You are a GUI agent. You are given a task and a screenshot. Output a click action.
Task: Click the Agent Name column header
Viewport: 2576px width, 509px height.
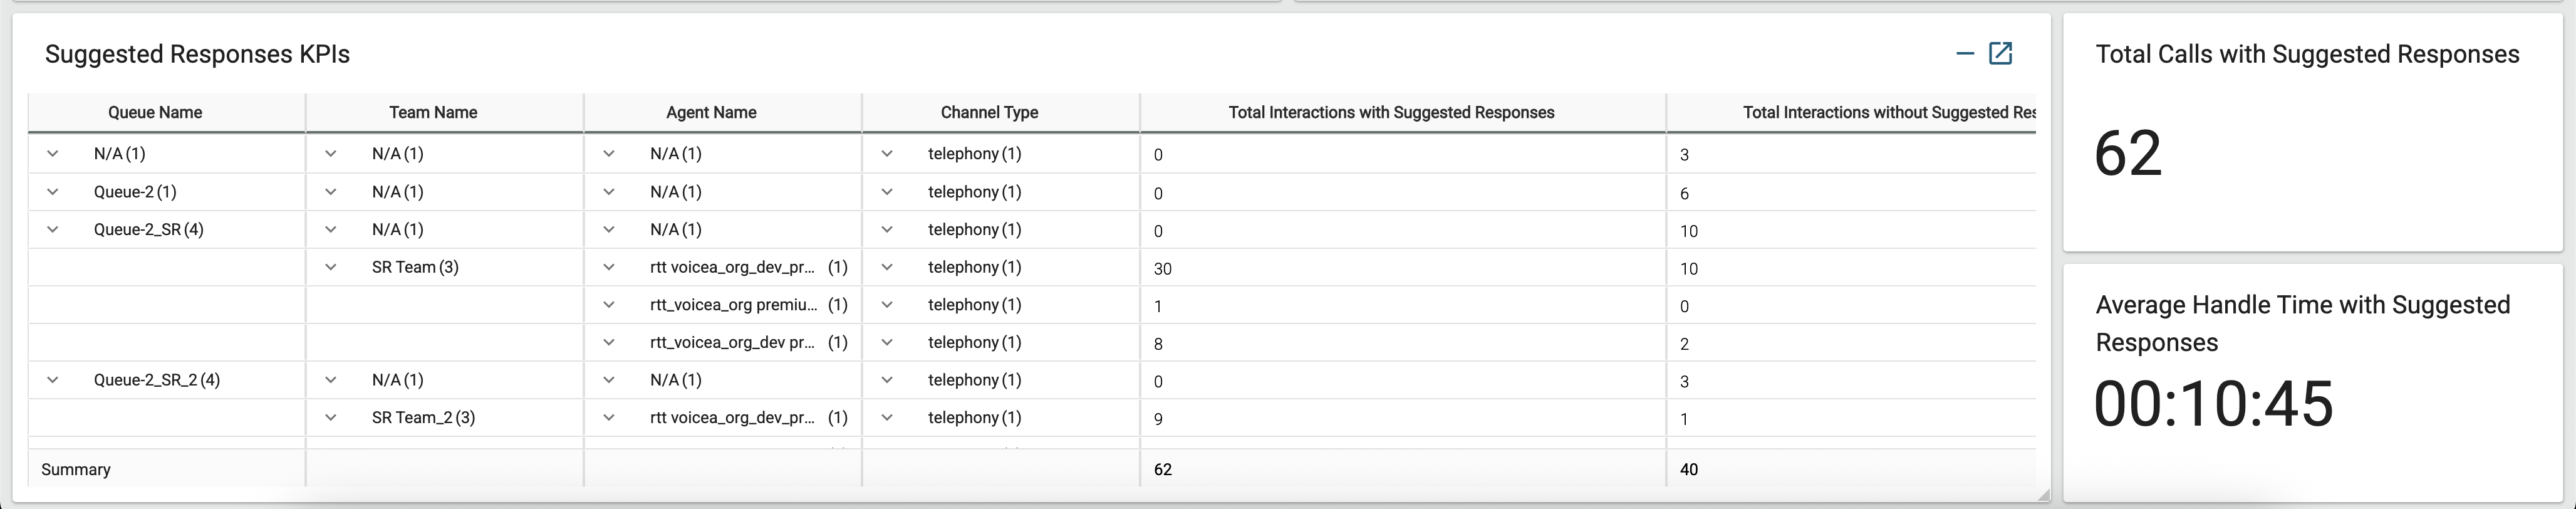710,112
